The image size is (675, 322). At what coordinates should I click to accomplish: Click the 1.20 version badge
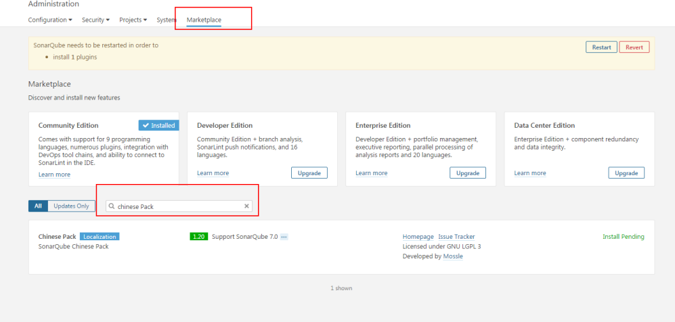(x=198, y=237)
